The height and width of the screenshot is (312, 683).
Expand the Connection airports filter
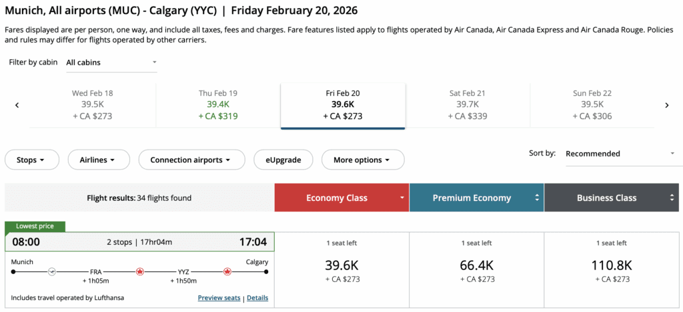pyautogui.click(x=190, y=160)
